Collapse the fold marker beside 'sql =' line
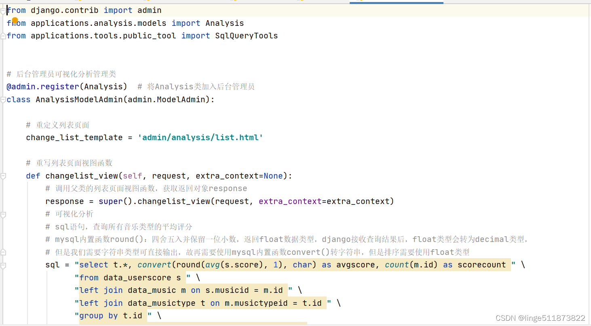The width and height of the screenshot is (591, 326). [3, 265]
